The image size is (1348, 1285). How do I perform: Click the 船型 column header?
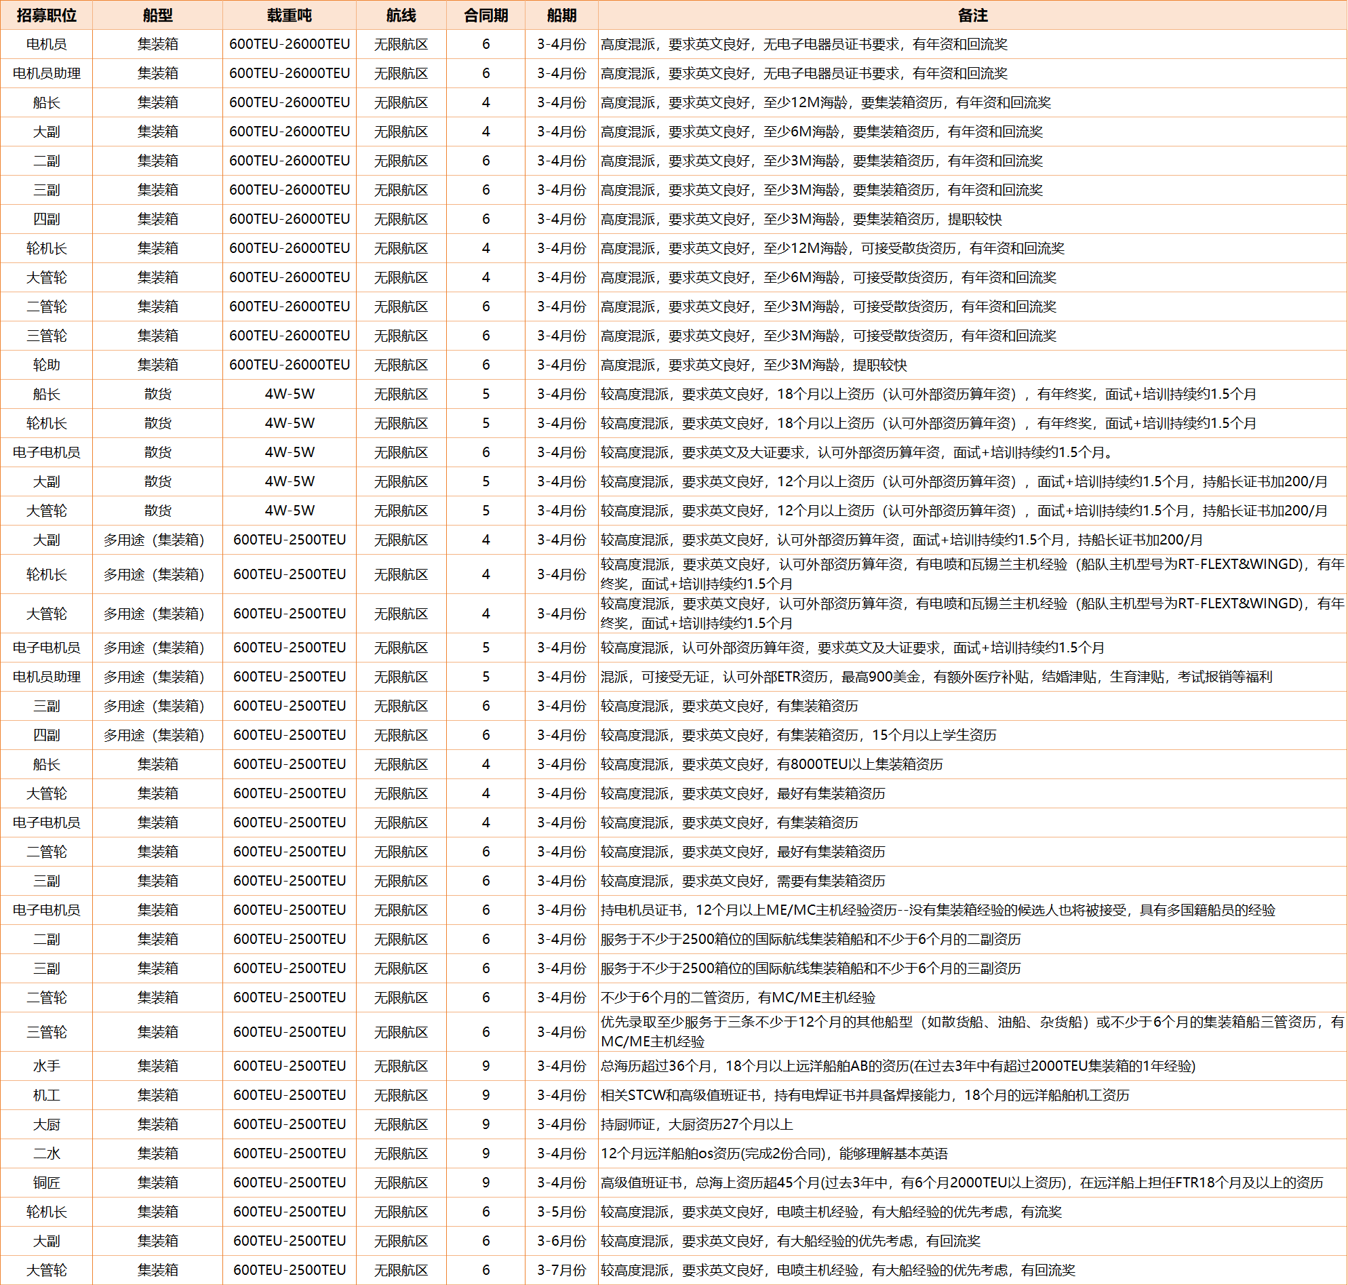[157, 15]
